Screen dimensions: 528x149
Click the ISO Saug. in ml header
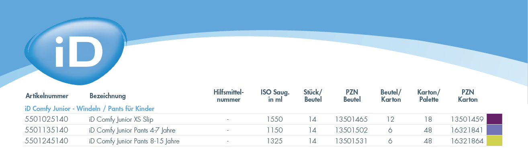pos(275,96)
